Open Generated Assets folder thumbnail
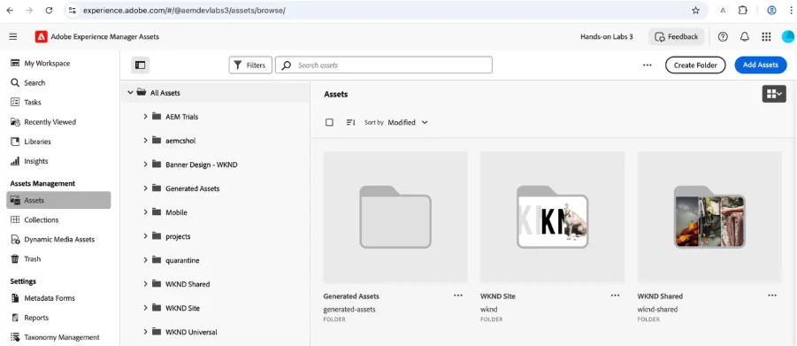 point(395,217)
